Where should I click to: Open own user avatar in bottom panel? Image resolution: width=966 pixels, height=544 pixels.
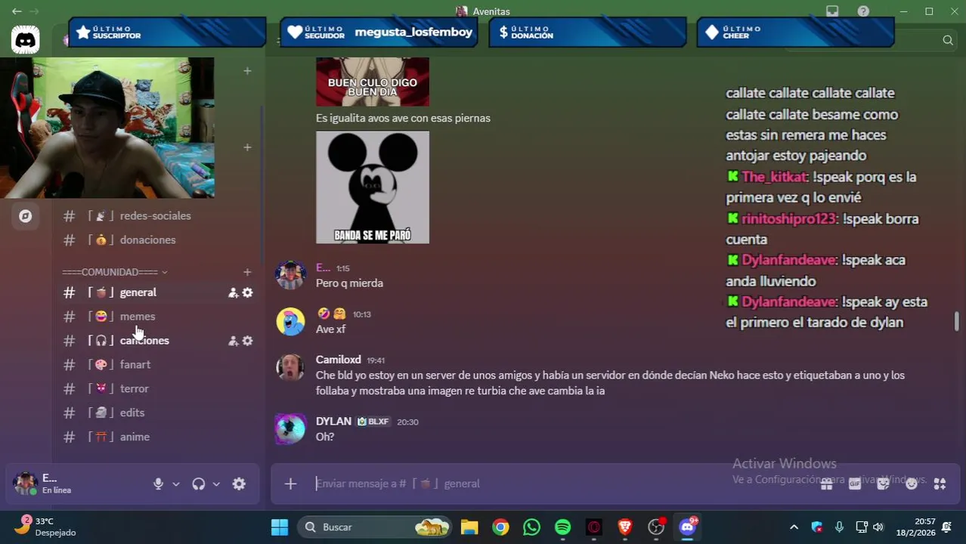point(26,484)
